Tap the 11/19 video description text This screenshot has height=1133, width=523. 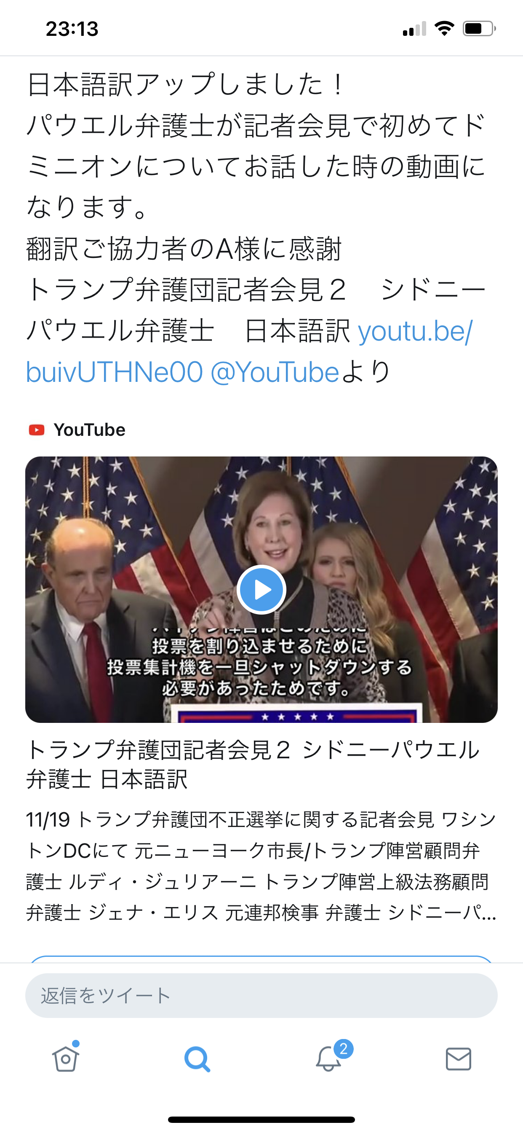coord(261,866)
